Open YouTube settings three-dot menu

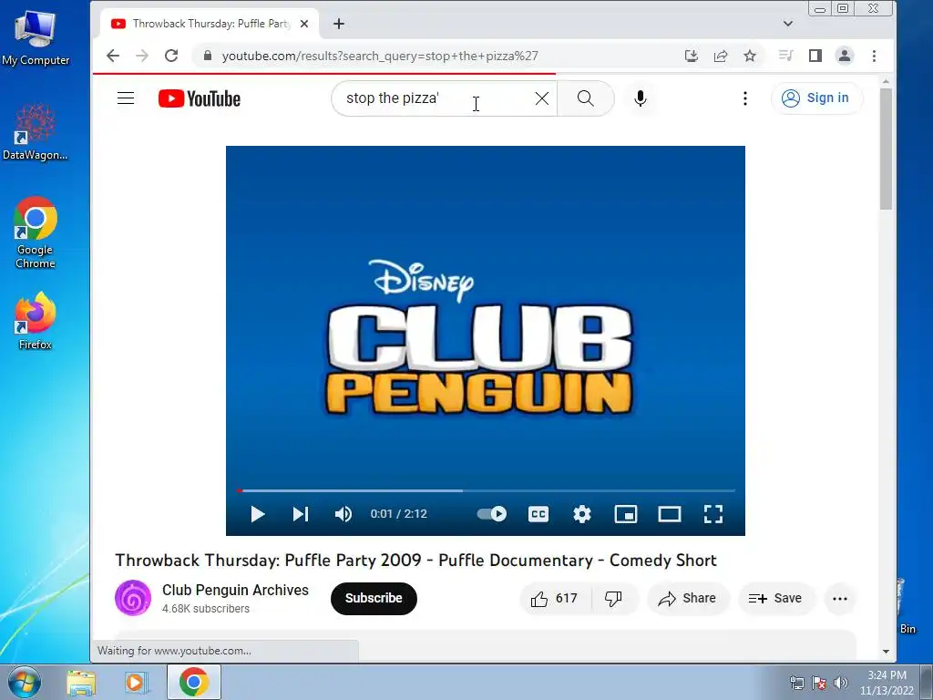coord(745,98)
